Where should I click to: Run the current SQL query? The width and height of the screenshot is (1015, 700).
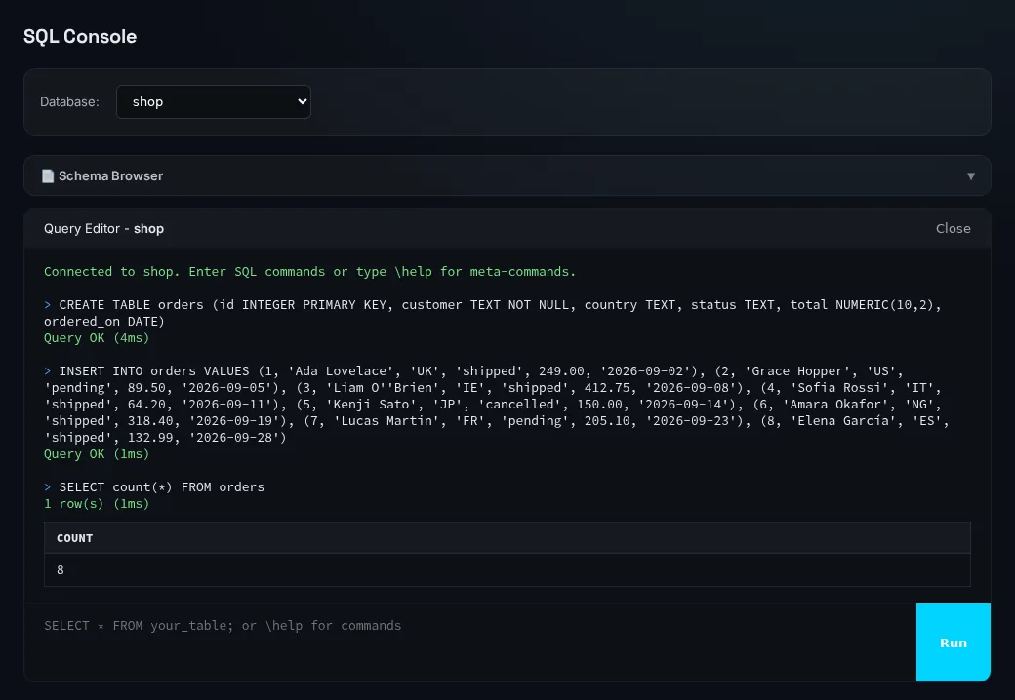pyautogui.click(x=953, y=642)
